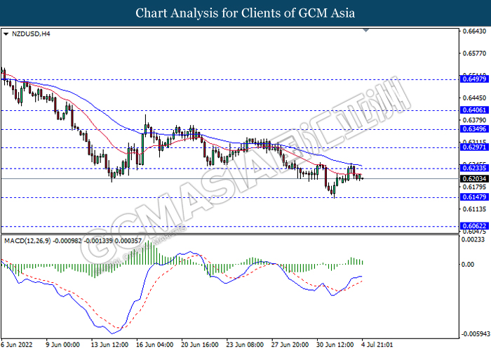The width and height of the screenshot is (491, 351).
Task: Click the 0.61135 axis price value
Action: [x=474, y=208]
